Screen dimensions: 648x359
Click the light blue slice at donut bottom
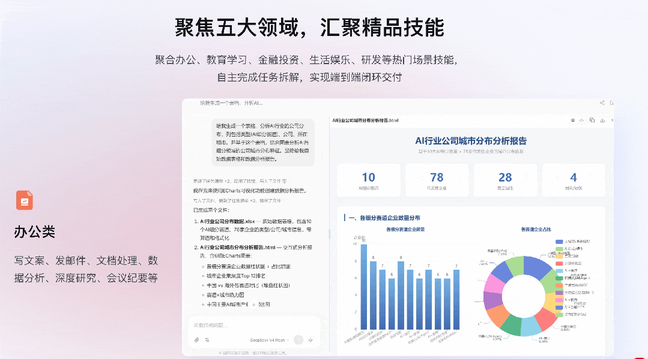pos(531,327)
